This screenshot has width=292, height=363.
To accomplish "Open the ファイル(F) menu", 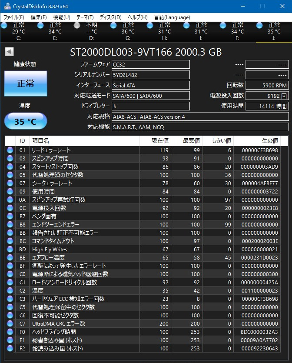I will pyautogui.click(x=14, y=17).
